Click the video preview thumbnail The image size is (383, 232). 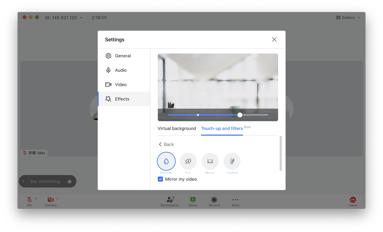(218, 87)
